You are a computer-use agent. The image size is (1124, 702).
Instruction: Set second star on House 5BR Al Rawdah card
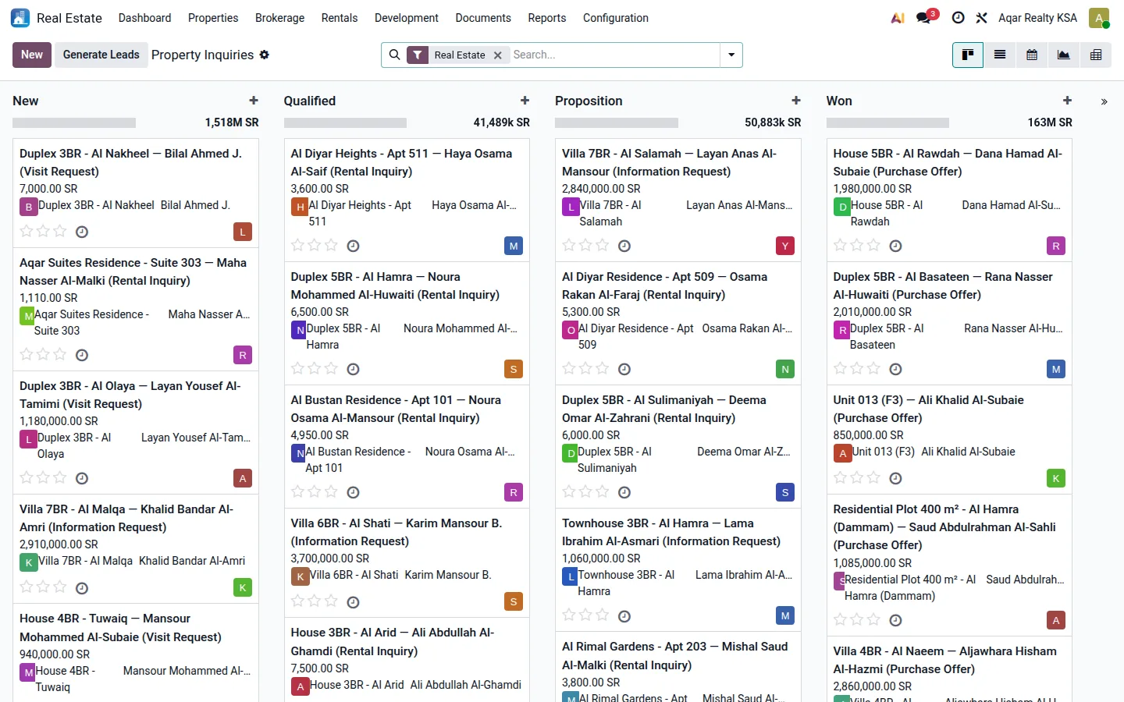[857, 245]
